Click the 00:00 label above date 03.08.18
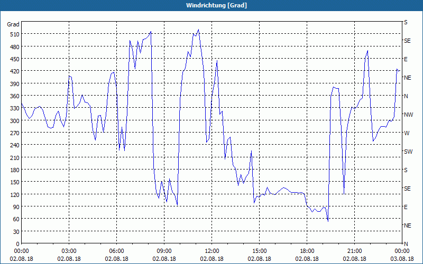Viewport: 423px width, 264px height. coord(402,251)
